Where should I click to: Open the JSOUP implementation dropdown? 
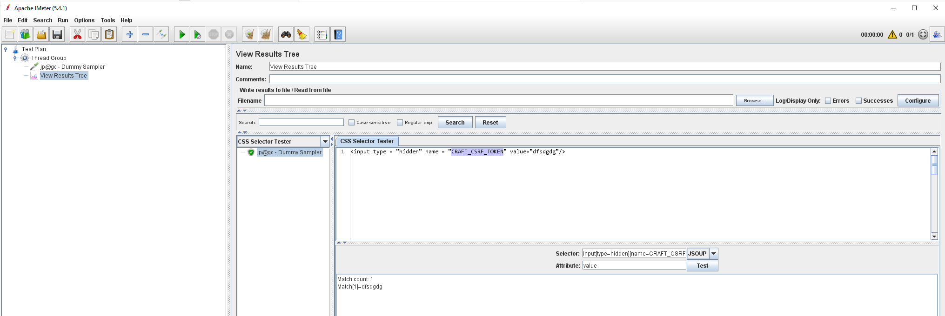tap(714, 254)
